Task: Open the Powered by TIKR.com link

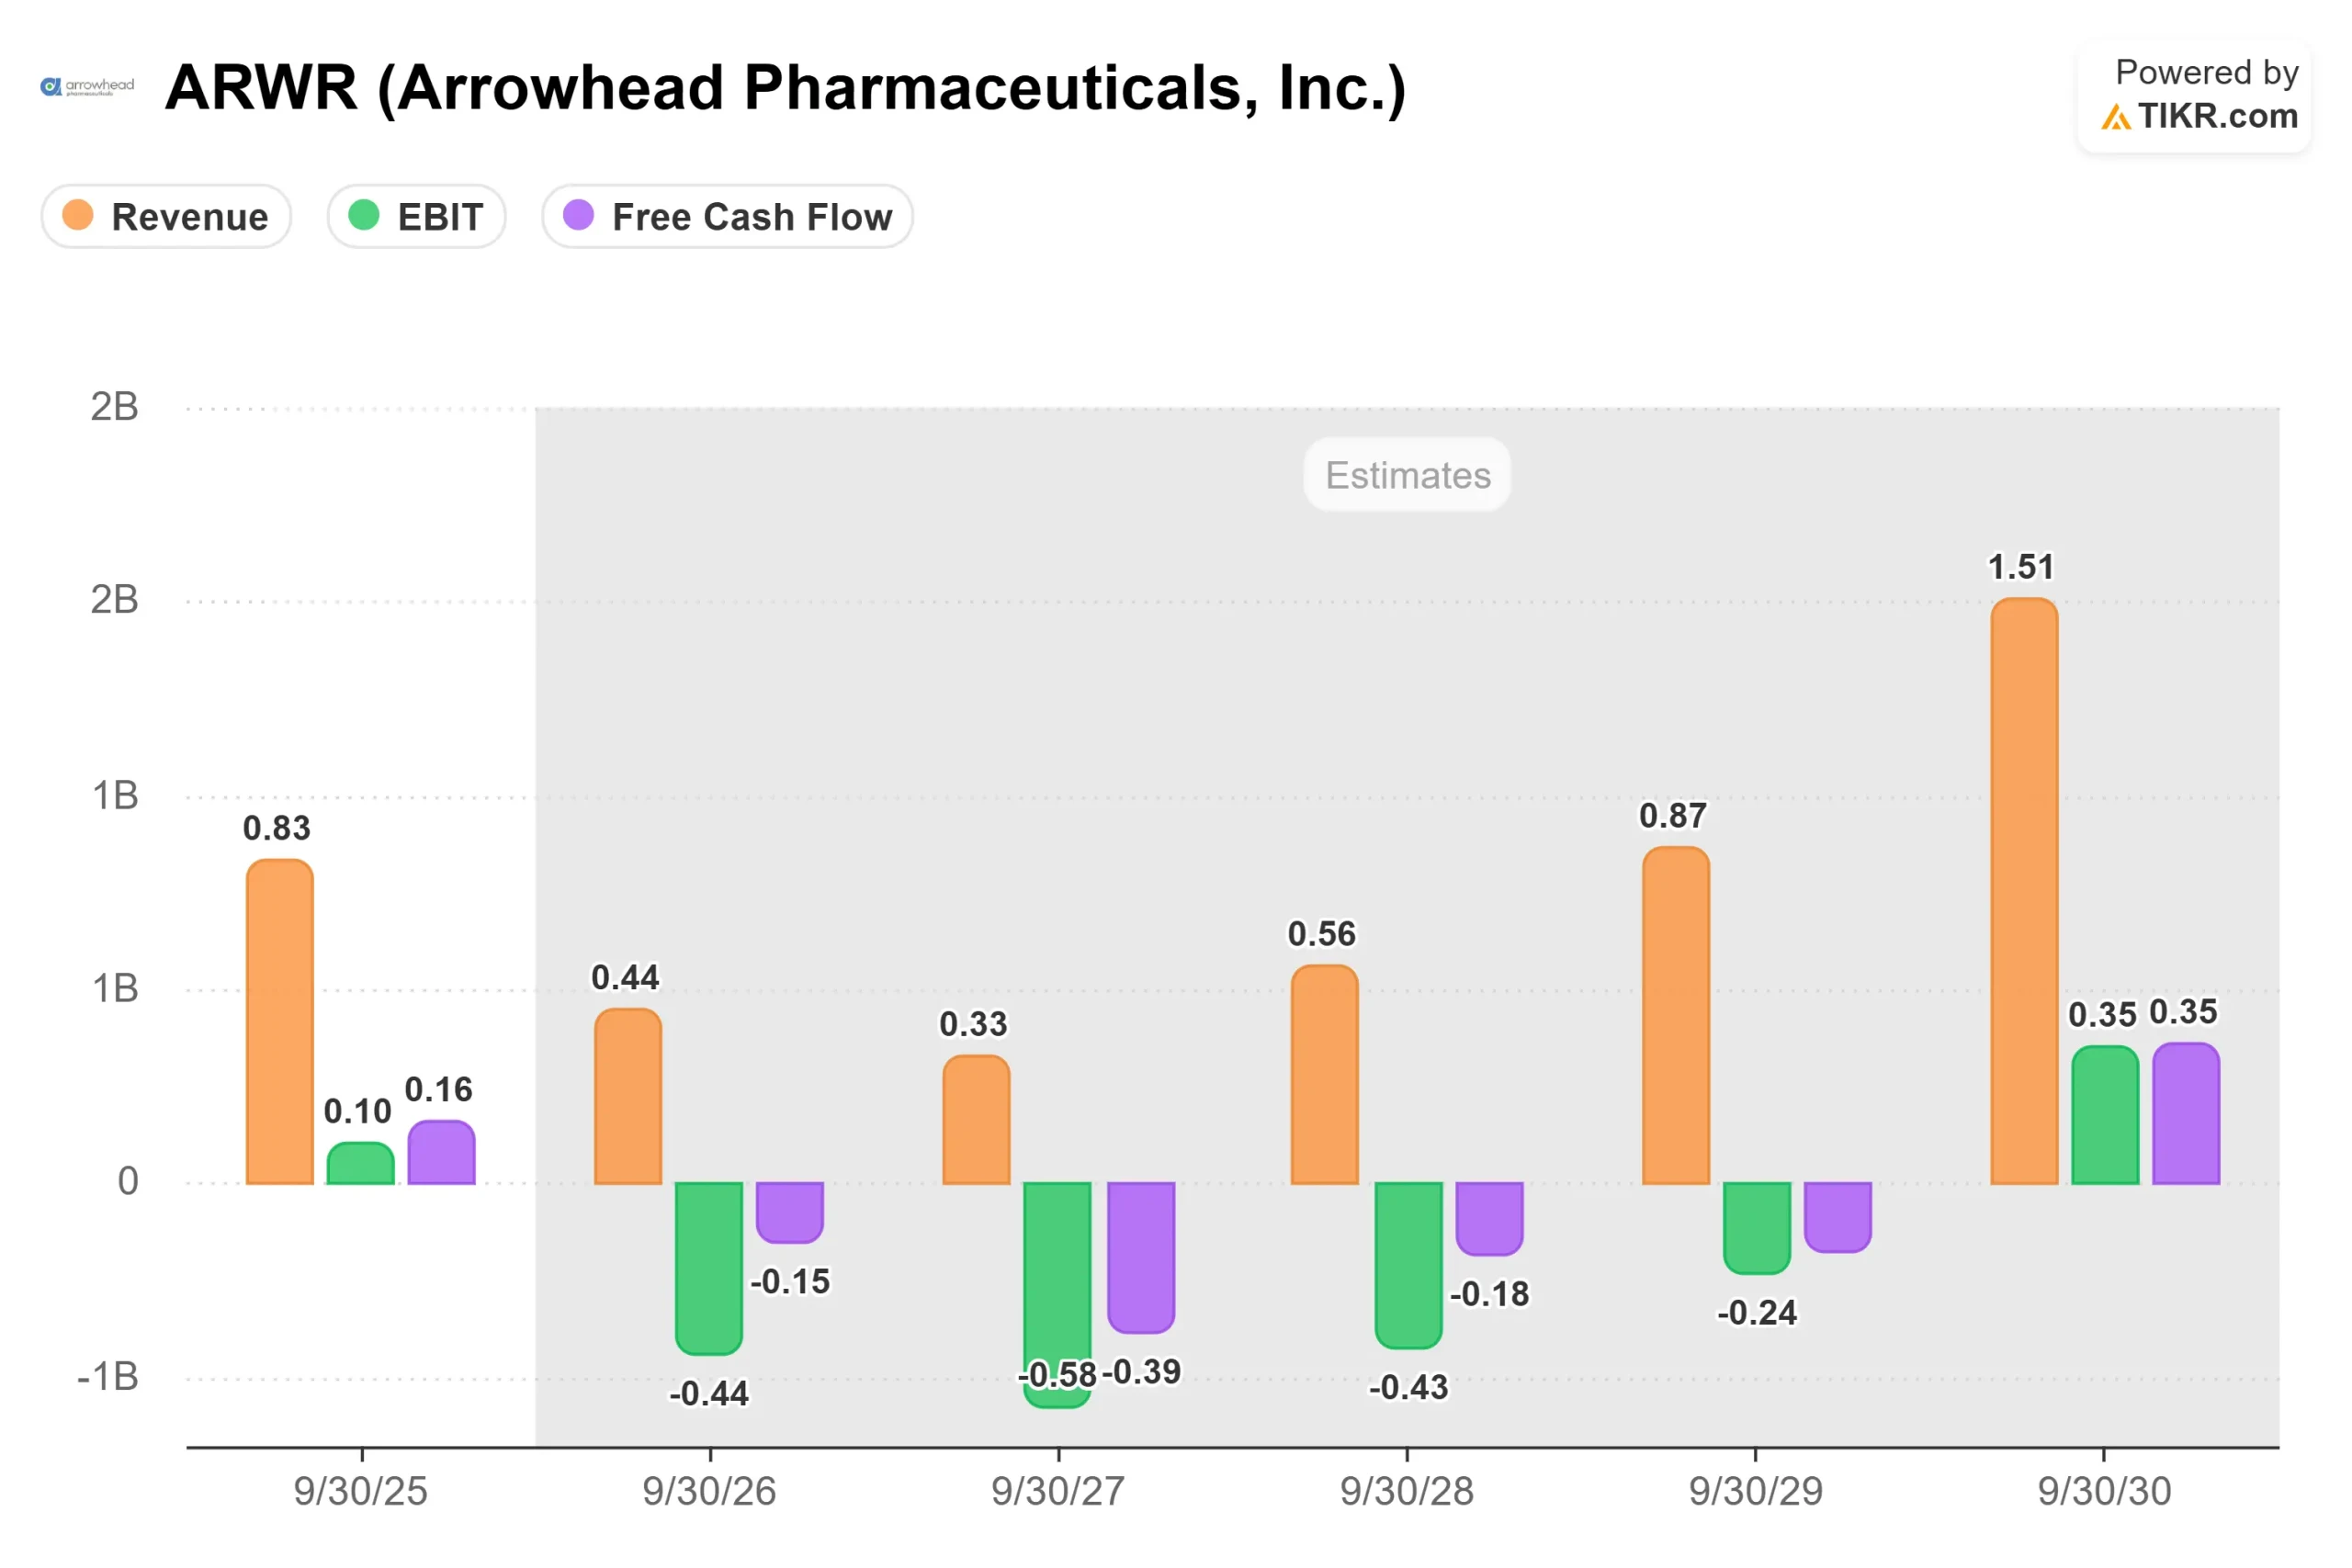Action: coord(2194,96)
